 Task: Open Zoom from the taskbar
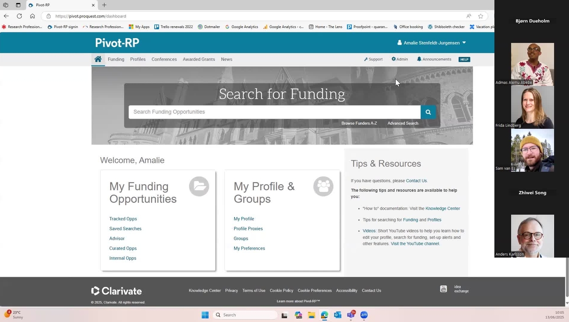click(364, 315)
